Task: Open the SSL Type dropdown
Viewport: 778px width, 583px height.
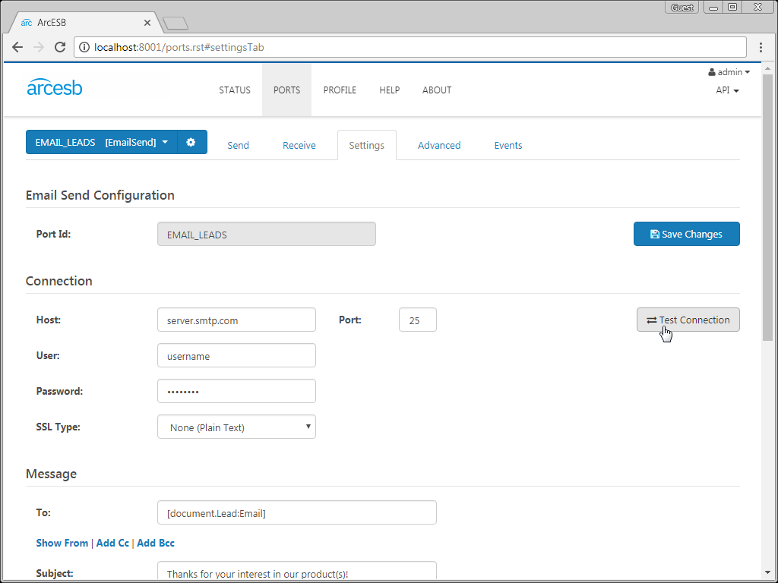Action: (x=237, y=427)
